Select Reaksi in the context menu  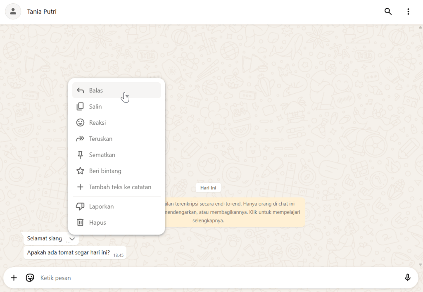coord(97,123)
